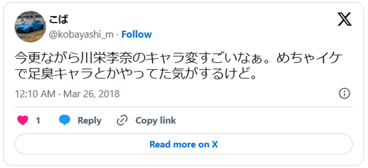This screenshot has height=168, width=368.
Task: Click the X logo icon
Action: 344,19
